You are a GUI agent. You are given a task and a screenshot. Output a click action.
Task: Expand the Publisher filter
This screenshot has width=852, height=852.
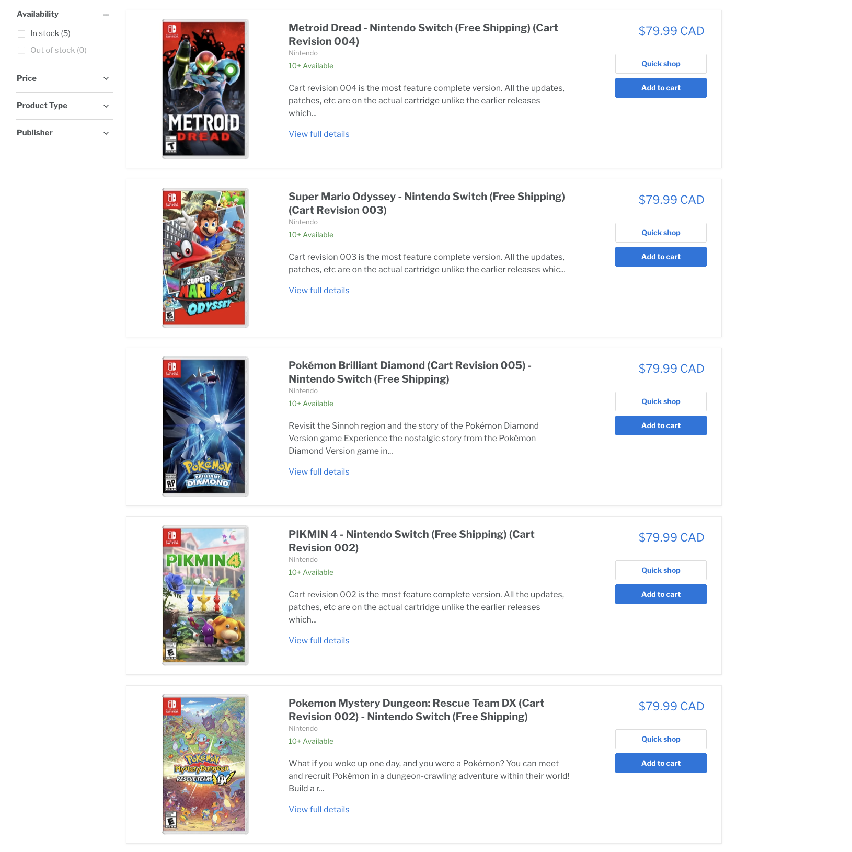(x=64, y=133)
